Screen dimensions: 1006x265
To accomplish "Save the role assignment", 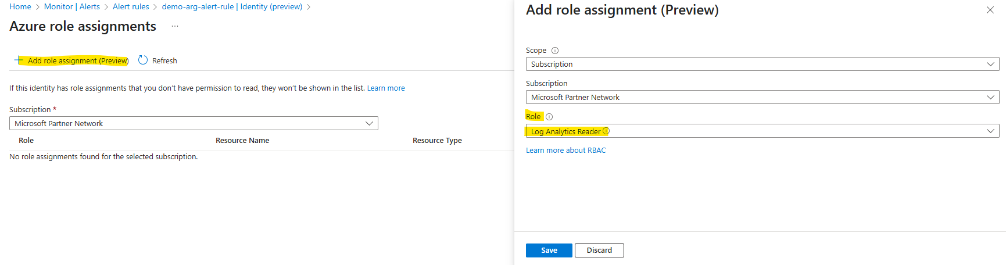I will 549,250.
